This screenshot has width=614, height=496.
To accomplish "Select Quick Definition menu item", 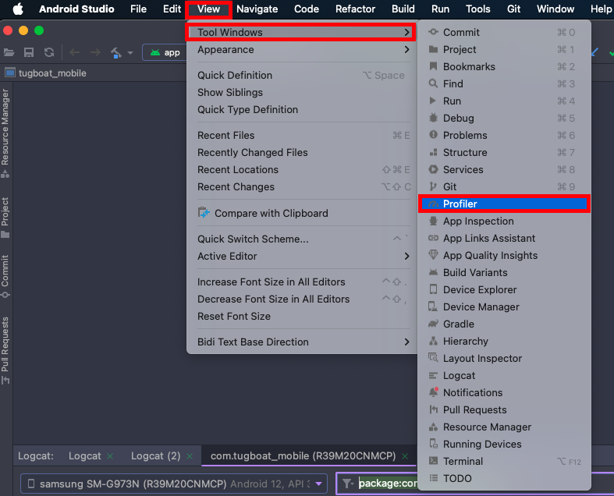I will click(301, 75).
